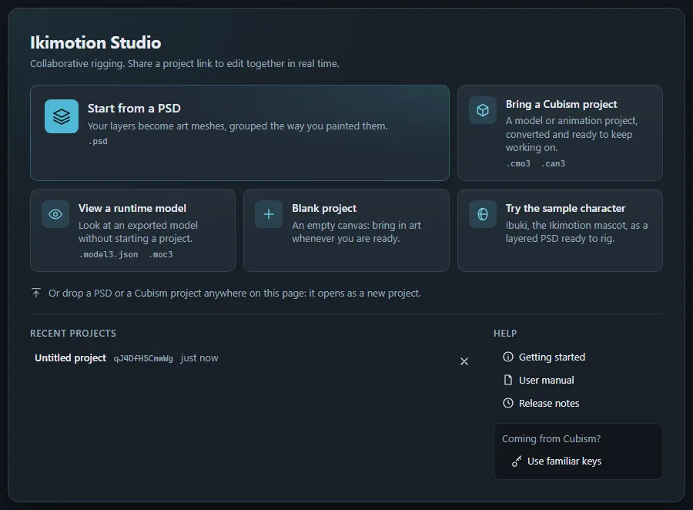The width and height of the screenshot is (693, 510).
Task: Click the project ID qJ4DfH5CmwWg
Action: 143,358
